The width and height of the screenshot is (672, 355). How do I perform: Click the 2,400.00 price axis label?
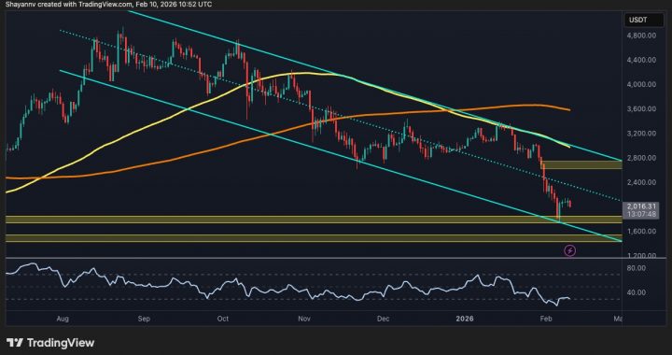tap(640, 182)
